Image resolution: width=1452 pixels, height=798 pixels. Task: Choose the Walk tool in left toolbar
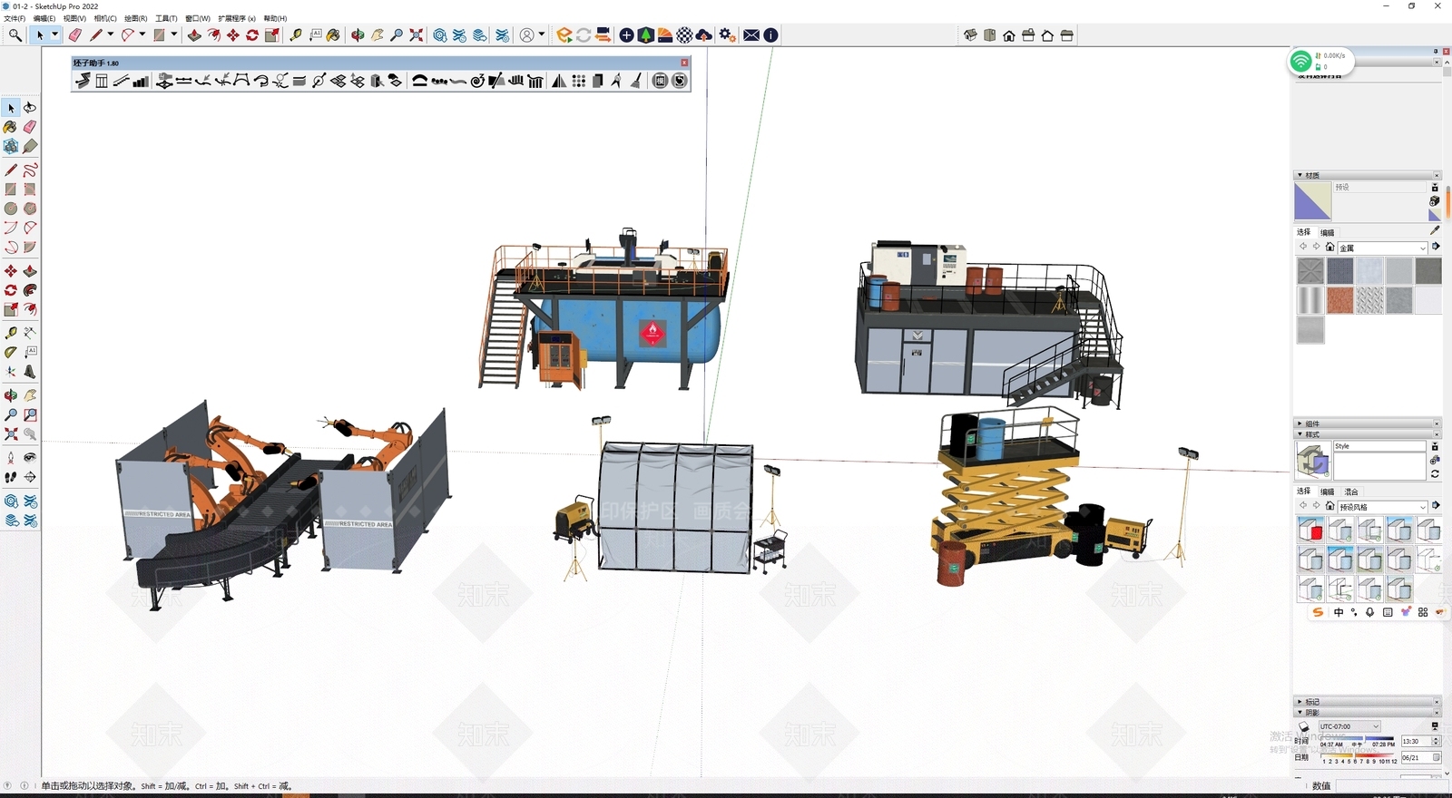pyautogui.click(x=11, y=477)
